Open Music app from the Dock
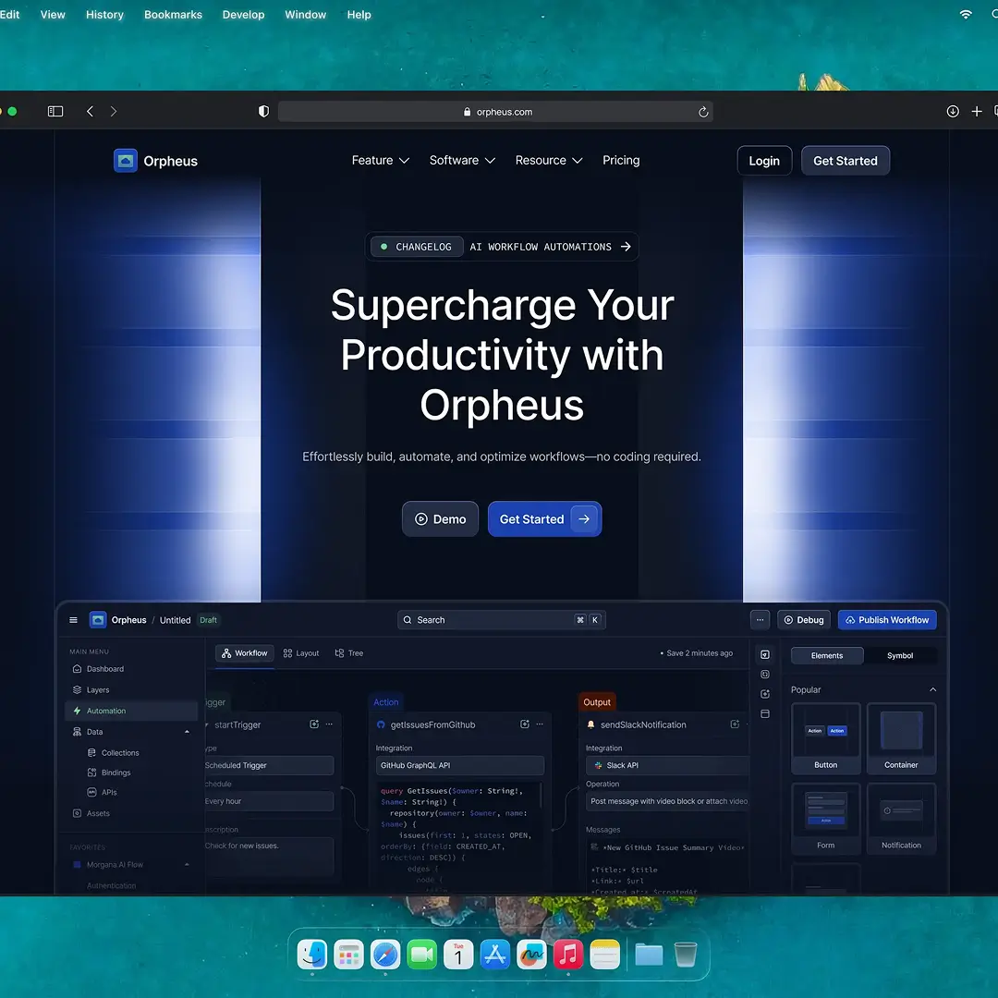The width and height of the screenshot is (998, 998). tap(568, 955)
